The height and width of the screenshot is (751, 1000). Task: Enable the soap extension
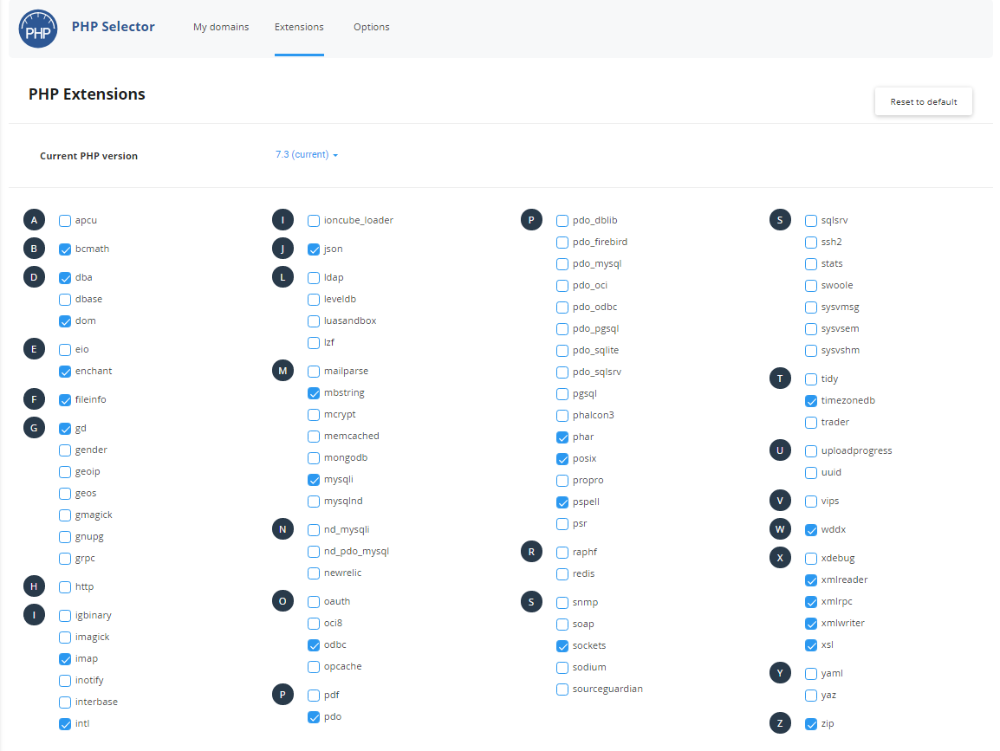pyautogui.click(x=562, y=625)
